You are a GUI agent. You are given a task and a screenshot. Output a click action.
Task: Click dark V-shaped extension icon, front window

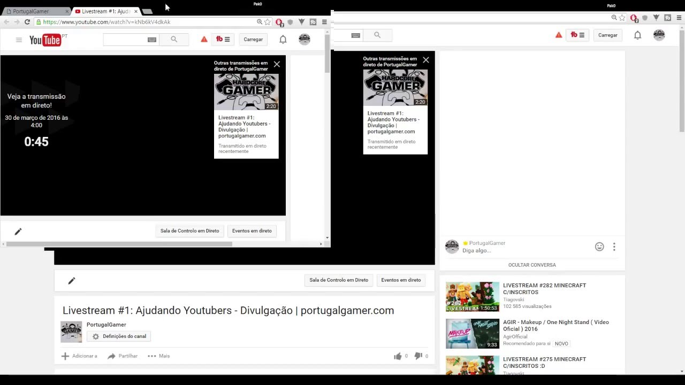(302, 22)
